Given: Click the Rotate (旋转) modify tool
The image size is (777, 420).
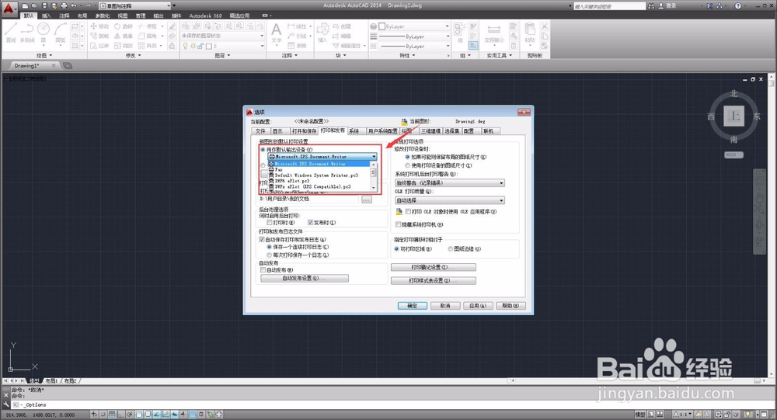Looking at the screenshot, I should [124, 26].
